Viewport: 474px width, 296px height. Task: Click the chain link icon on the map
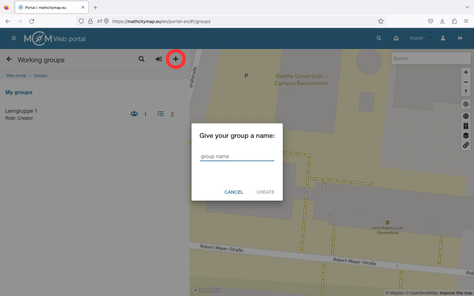(466, 145)
